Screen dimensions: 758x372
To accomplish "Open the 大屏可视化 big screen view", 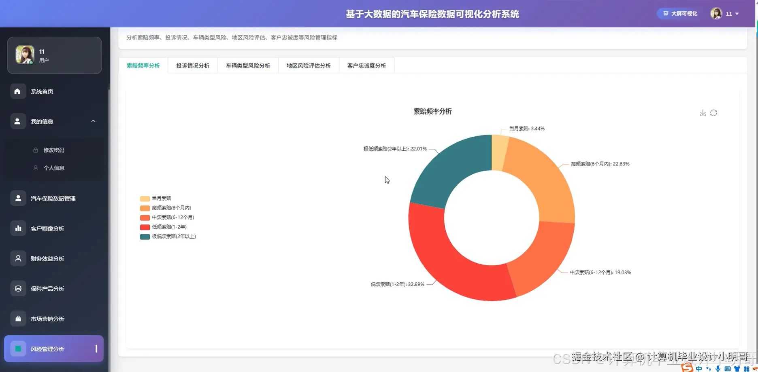I will coord(679,13).
